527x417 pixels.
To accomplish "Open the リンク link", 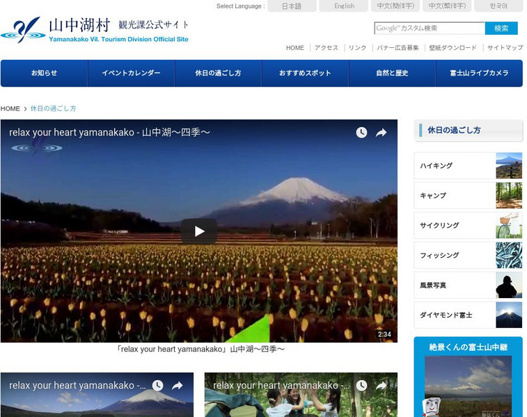I will 357,48.
